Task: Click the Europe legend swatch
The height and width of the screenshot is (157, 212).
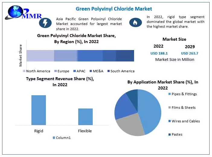Action: [55, 71]
